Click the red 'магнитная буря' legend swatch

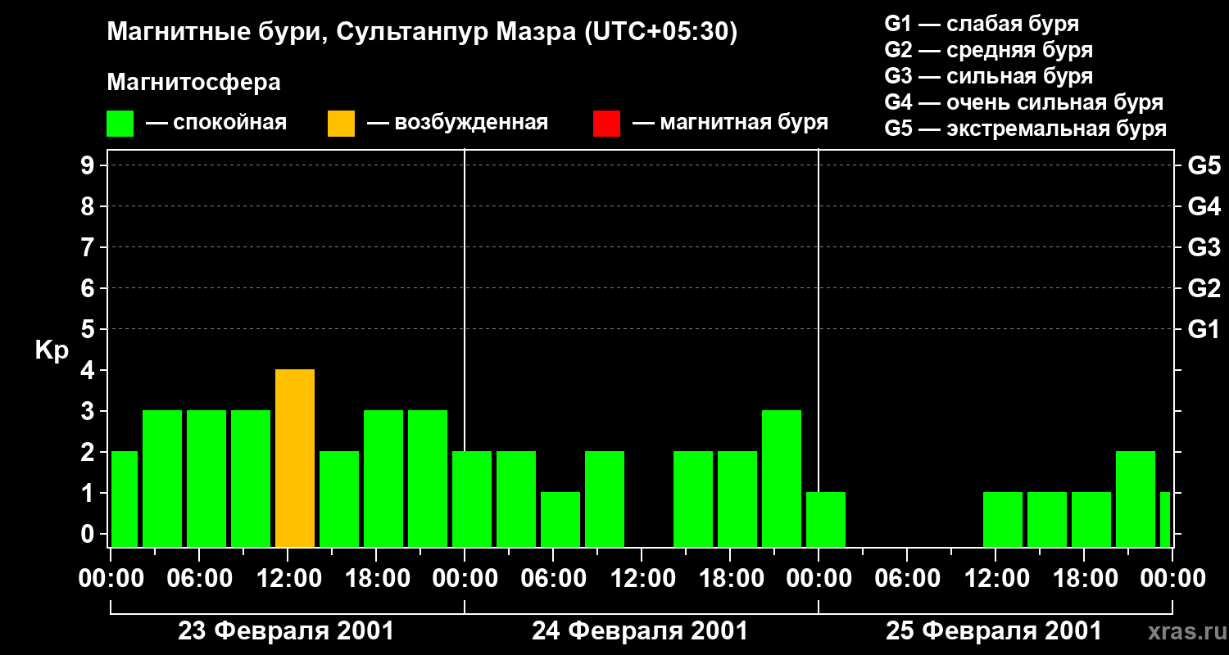606,124
